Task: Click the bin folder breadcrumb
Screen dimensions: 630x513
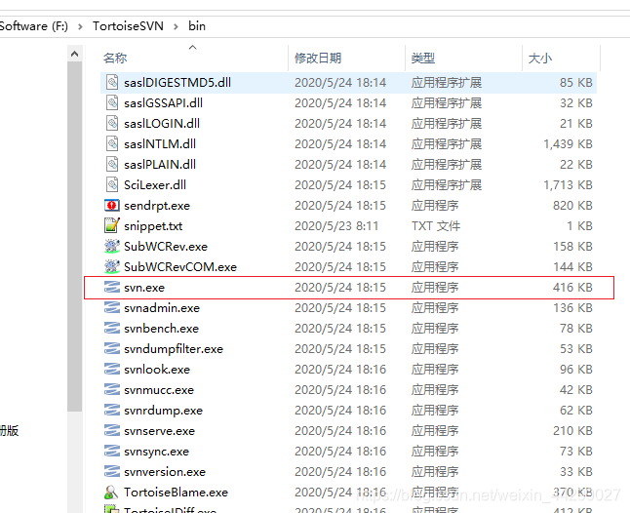Action: [197, 26]
